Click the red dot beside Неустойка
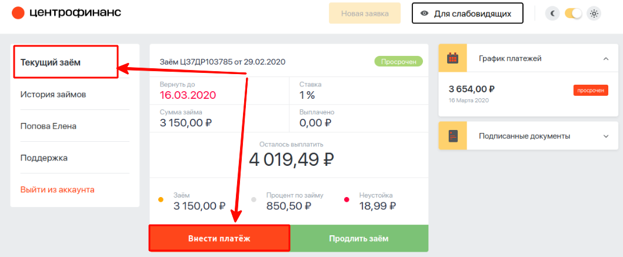Image resolution: width=623 pixels, height=257 pixels. coord(347,200)
